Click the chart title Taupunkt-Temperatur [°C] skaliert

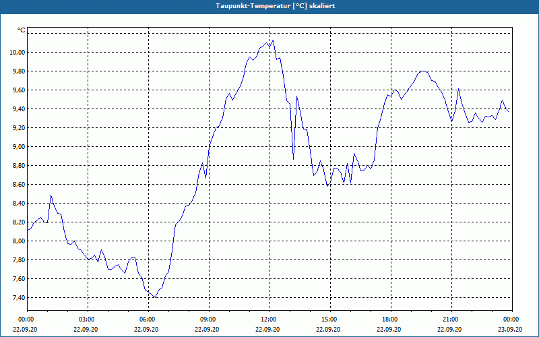click(276, 6)
